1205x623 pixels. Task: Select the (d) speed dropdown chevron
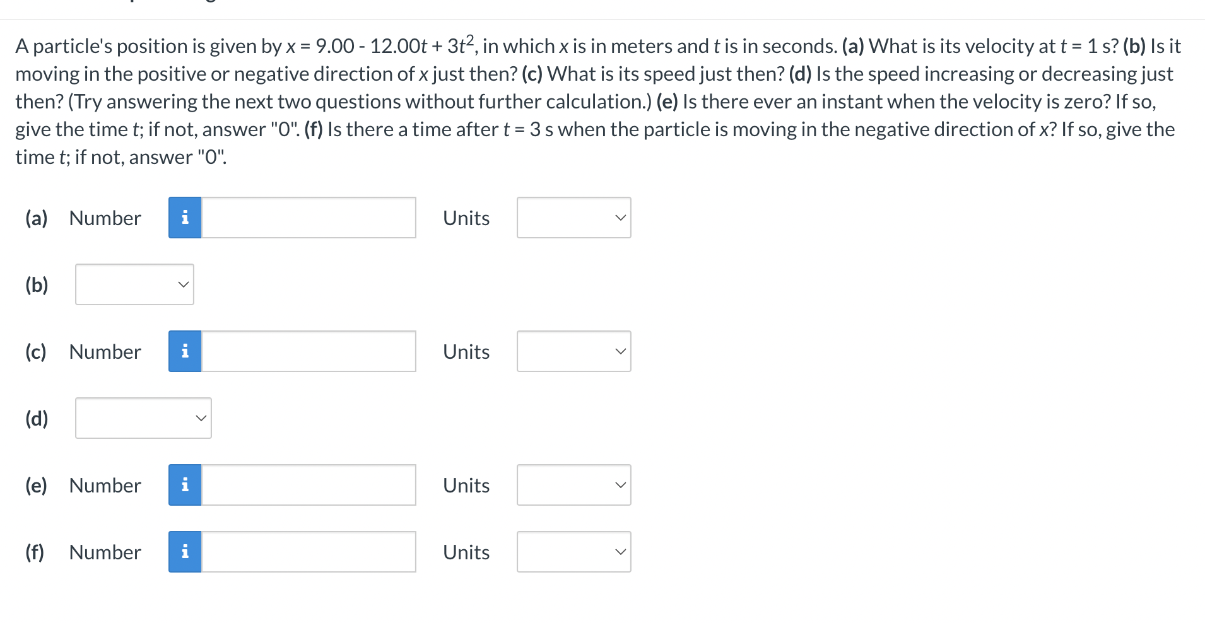coord(200,417)
